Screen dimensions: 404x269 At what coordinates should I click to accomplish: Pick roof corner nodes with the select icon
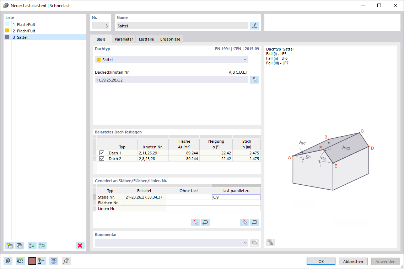(254, 80)
